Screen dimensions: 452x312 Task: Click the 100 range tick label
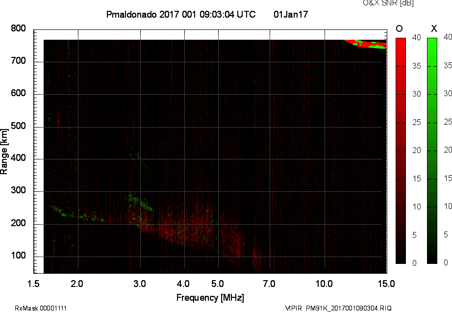18,256
